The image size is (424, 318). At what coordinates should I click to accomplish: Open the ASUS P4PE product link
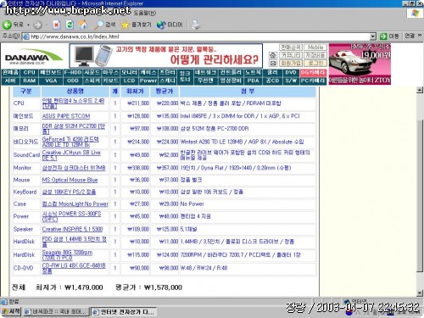pos(66,116)
